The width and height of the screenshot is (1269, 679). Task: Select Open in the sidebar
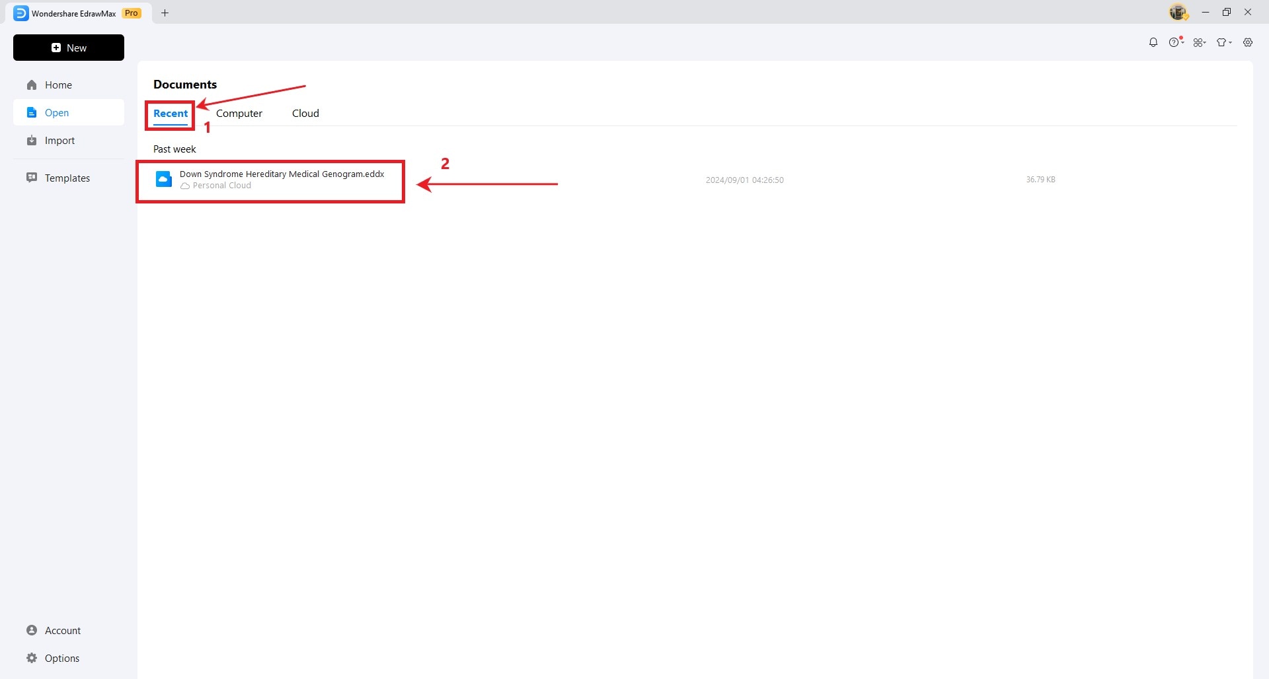coord(57,113)
